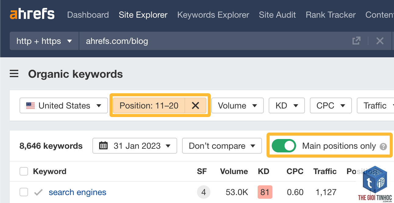Screen dimensions: 394x203
Task: Expand the Volume filter dropdown
Action: coord(238,105)
